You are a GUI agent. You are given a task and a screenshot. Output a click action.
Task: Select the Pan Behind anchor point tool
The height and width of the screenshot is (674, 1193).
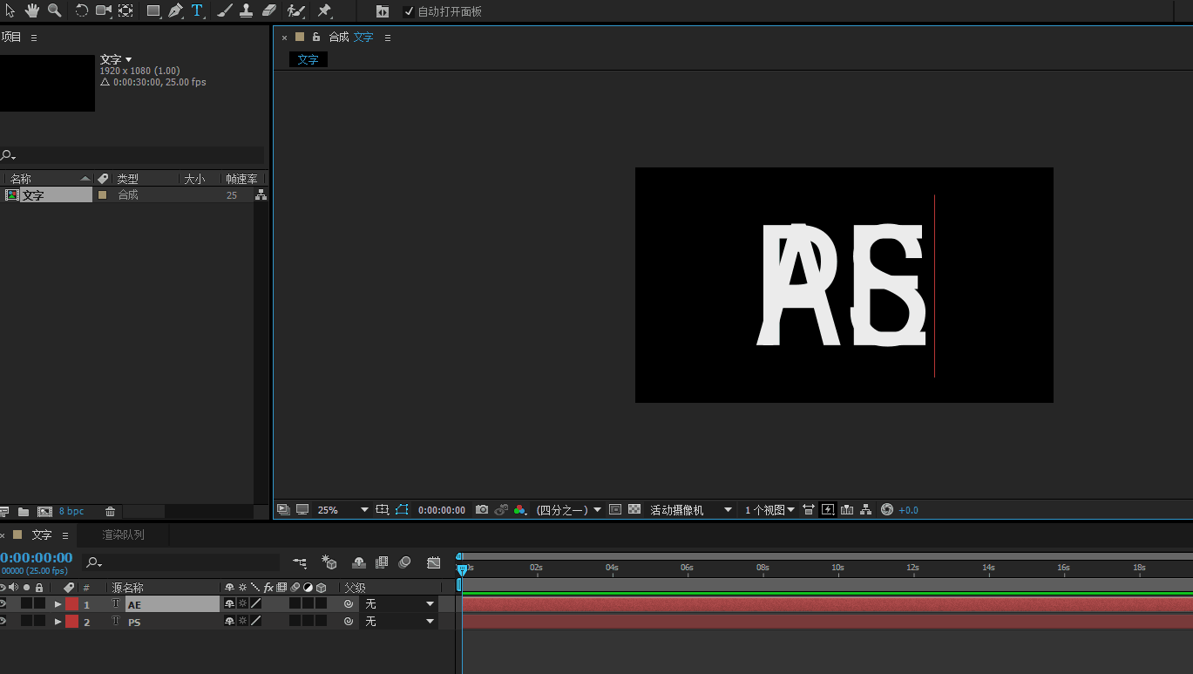coord(125,10)
